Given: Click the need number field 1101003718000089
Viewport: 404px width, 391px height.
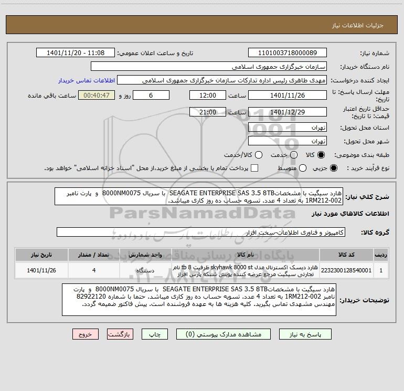Looking at the screenshot, I should pos(288,53).
